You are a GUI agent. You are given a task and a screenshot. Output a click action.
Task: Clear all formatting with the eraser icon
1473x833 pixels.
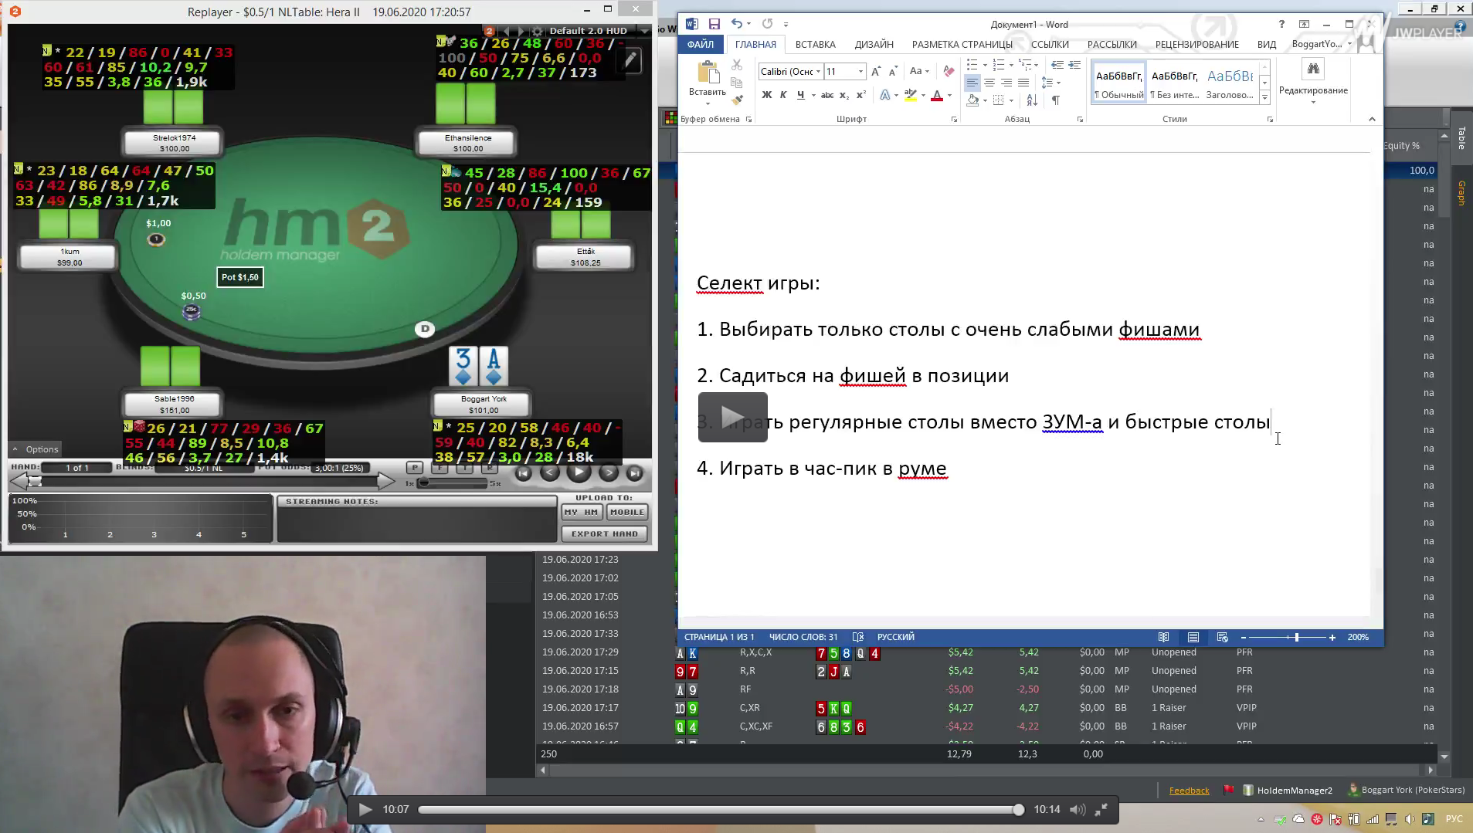(949, 71)
